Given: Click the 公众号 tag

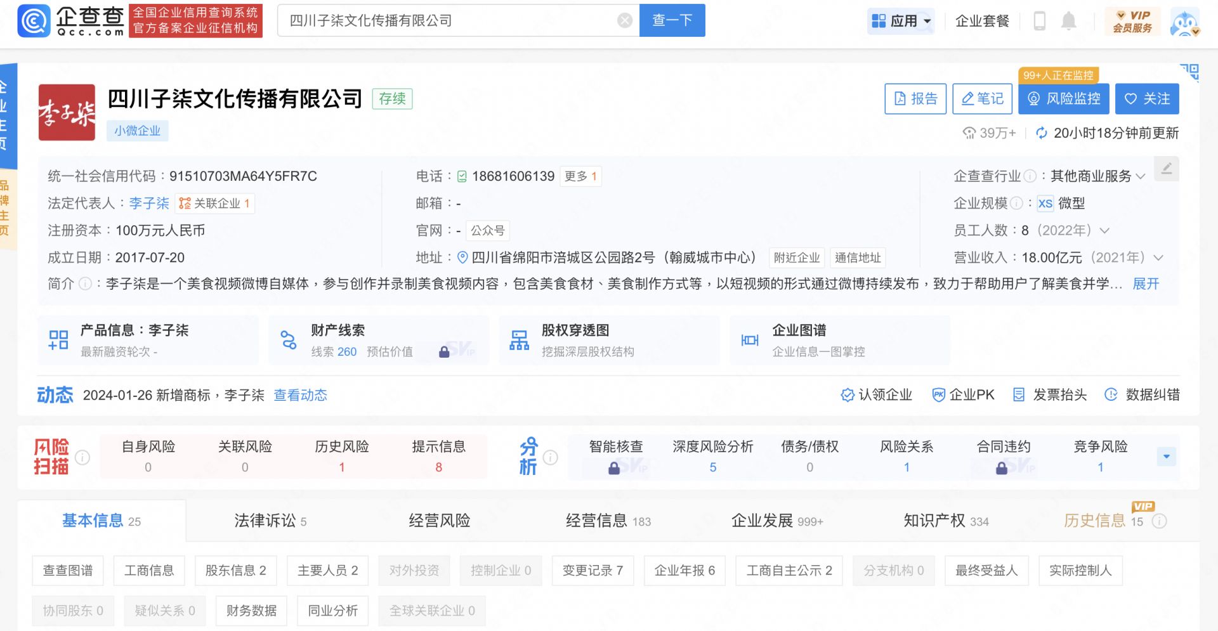Looking at the screenshot, I should coord(488,230).
